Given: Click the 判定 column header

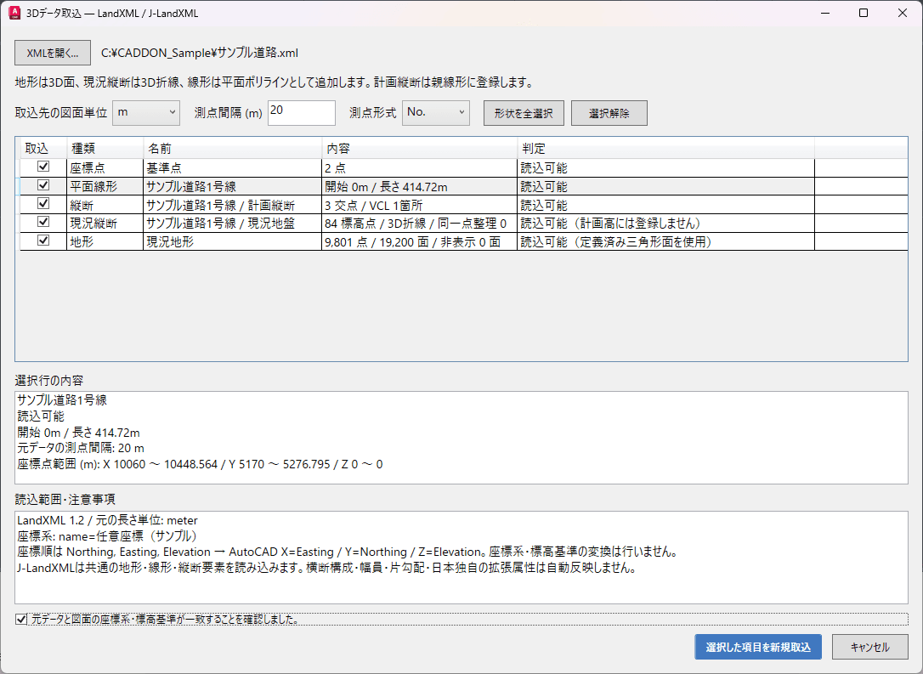Looking at the screenshot, I should (x=665, y=149).
